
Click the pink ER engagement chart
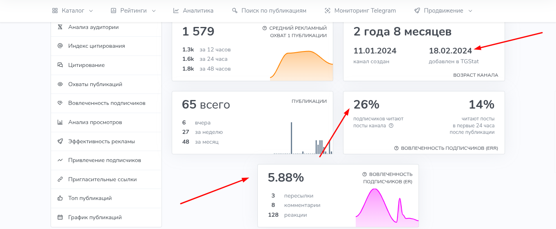[387, 207]
